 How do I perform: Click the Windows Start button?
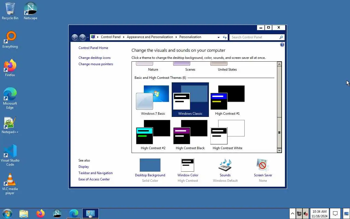click(7, 214)
